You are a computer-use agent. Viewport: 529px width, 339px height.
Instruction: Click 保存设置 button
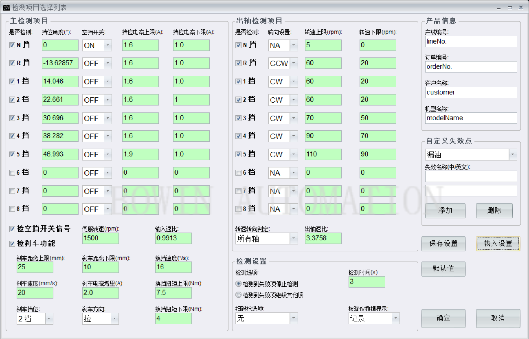tap(443, 244)
